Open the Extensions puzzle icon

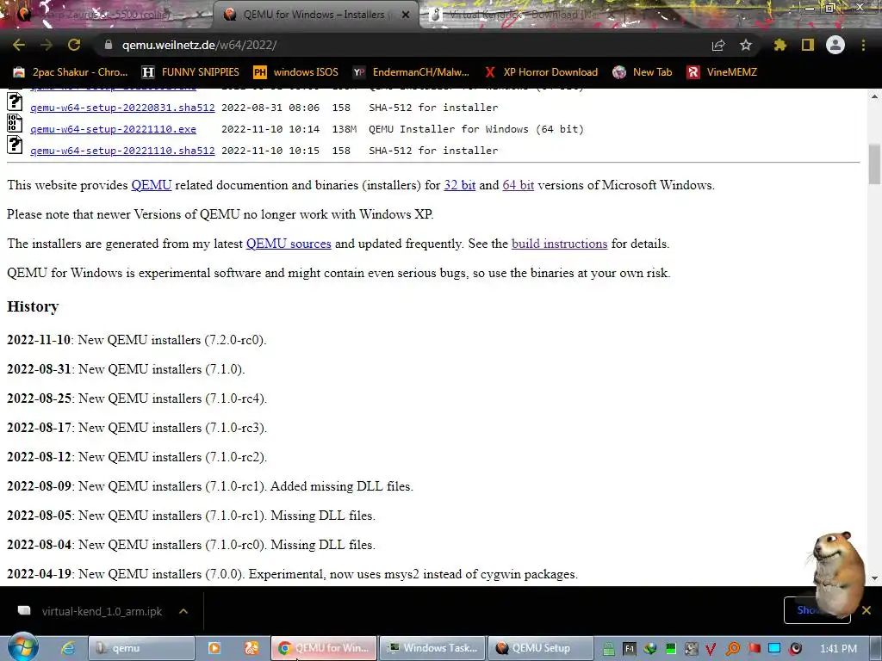780,45
